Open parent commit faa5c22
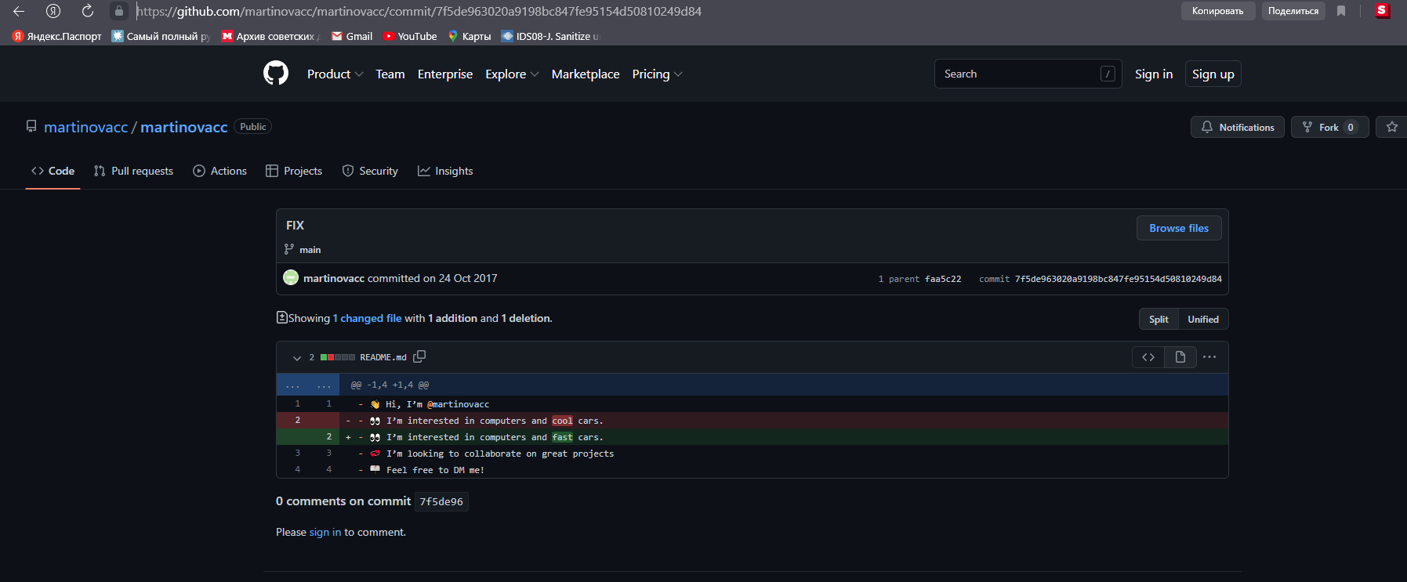 tap(943, 279)
